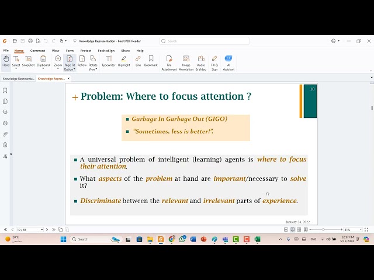374x280 pixels.
Task: Open the AI Assistant
Action: pyautogui.click(x=228, y=64)
